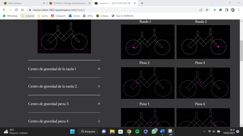Open the Pieza 5 diagram image

[x=148, y=117]
